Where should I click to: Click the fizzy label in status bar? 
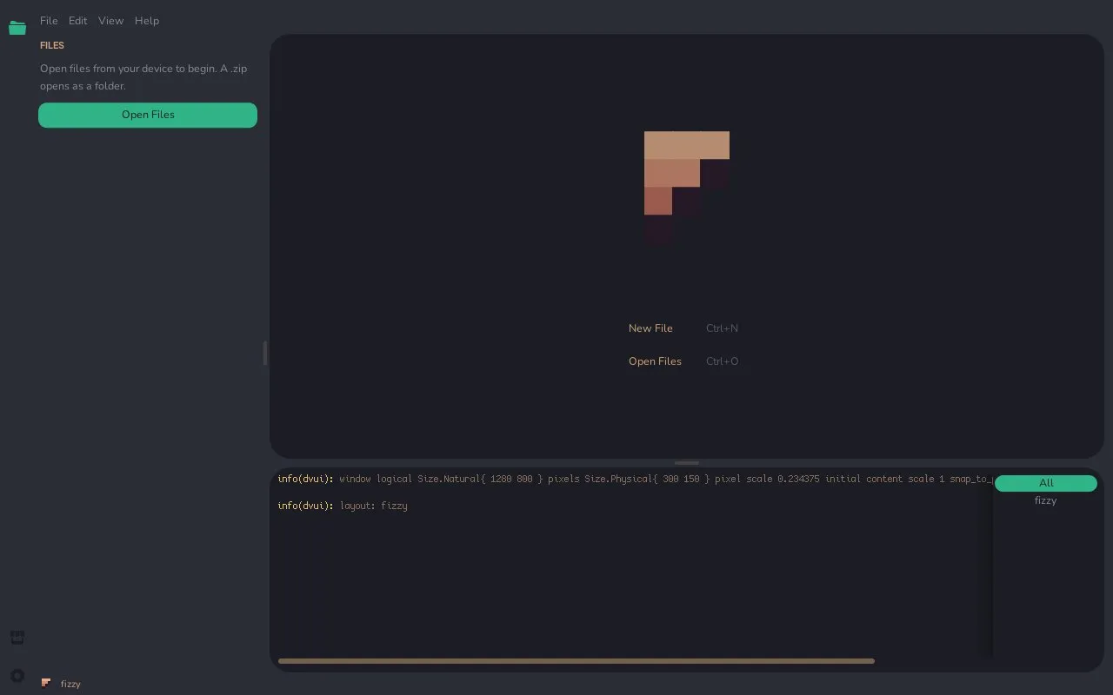(x=70, y=684)
